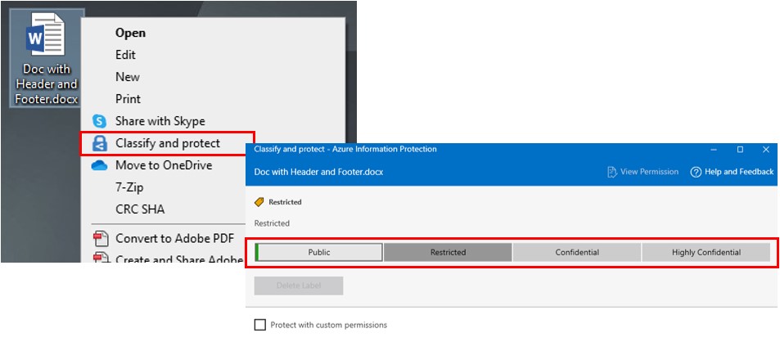Open Classify and protect menu entry
Viewport: 780px width, 342px height.
[x=168, y=144]
